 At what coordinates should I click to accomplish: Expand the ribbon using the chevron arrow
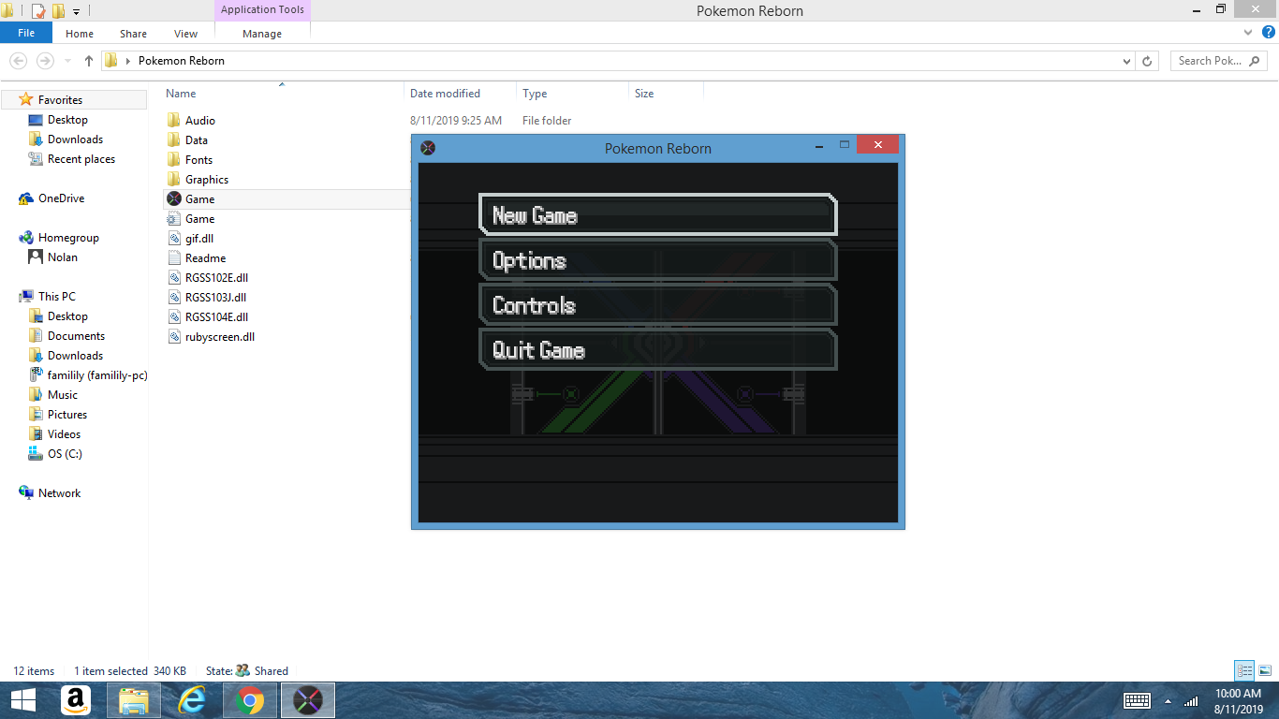tap(1247, 33)
